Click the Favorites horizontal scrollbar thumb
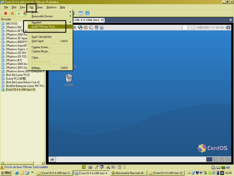 [18, 163]
